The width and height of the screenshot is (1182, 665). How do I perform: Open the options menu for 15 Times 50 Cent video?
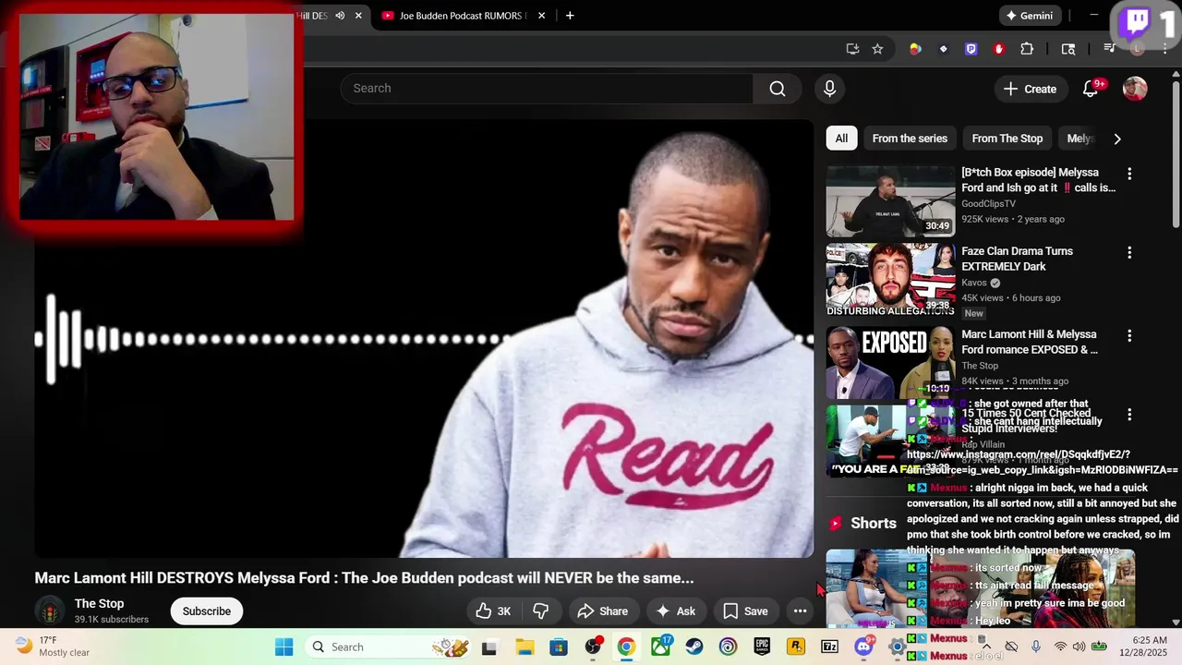(x=1128, y=415)
